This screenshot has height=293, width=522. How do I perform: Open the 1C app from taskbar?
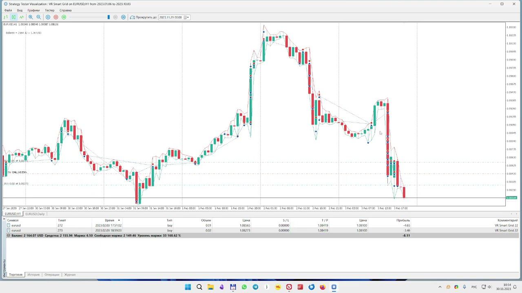click(x=278, y=287)
